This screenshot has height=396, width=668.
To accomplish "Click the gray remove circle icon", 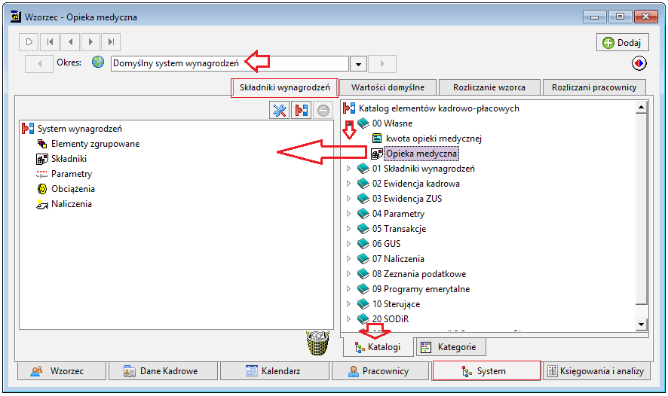I will [323, 111].
